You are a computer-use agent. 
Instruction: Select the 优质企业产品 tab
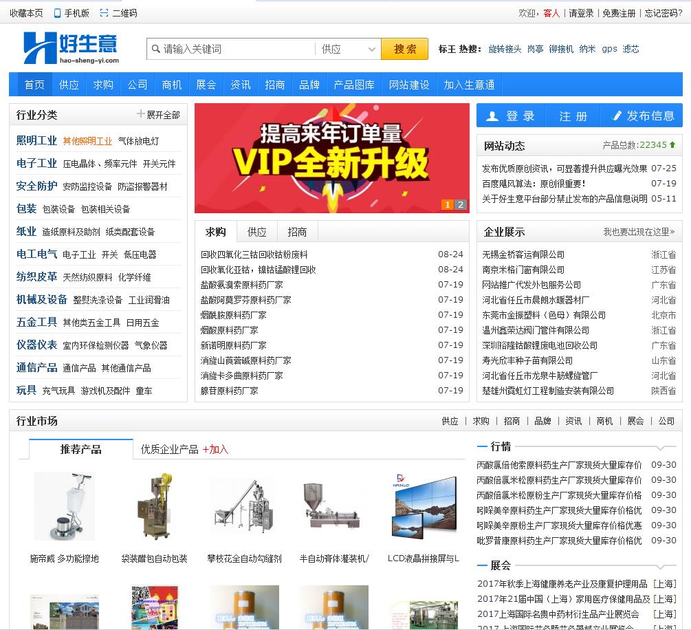pos(169,449)
